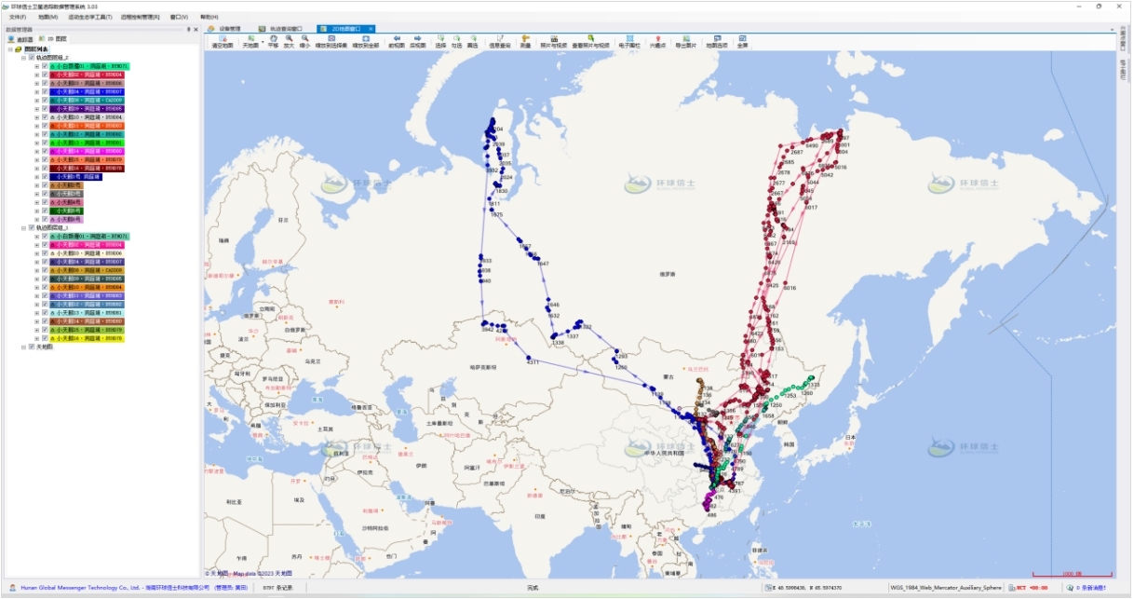Viewport: 1134px width, 599px height.
Task: Open the 运动生态学工具(T) menu
Action: 89,17
